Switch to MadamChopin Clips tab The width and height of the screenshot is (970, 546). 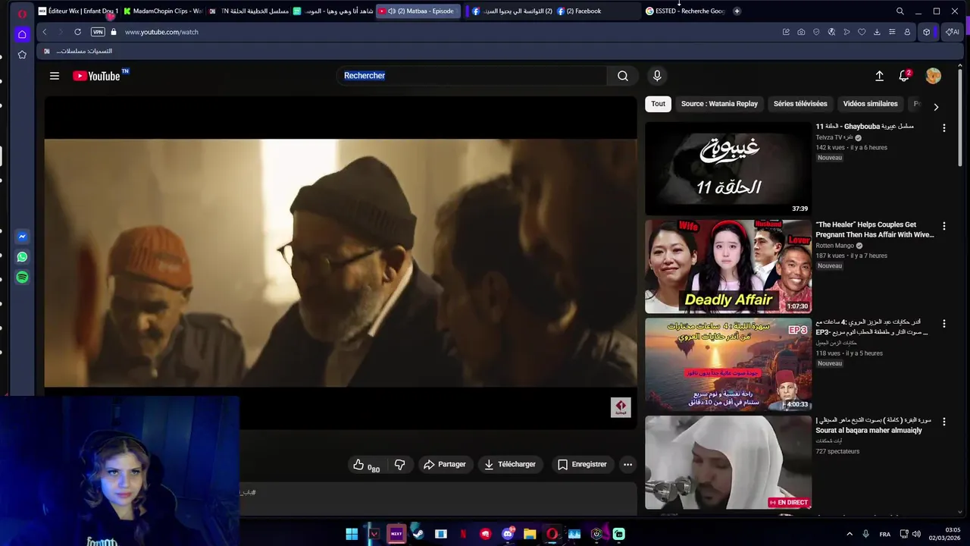[162, 11]
